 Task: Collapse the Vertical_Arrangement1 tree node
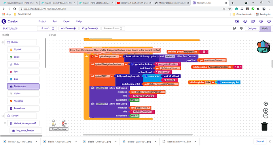(5, 123)
